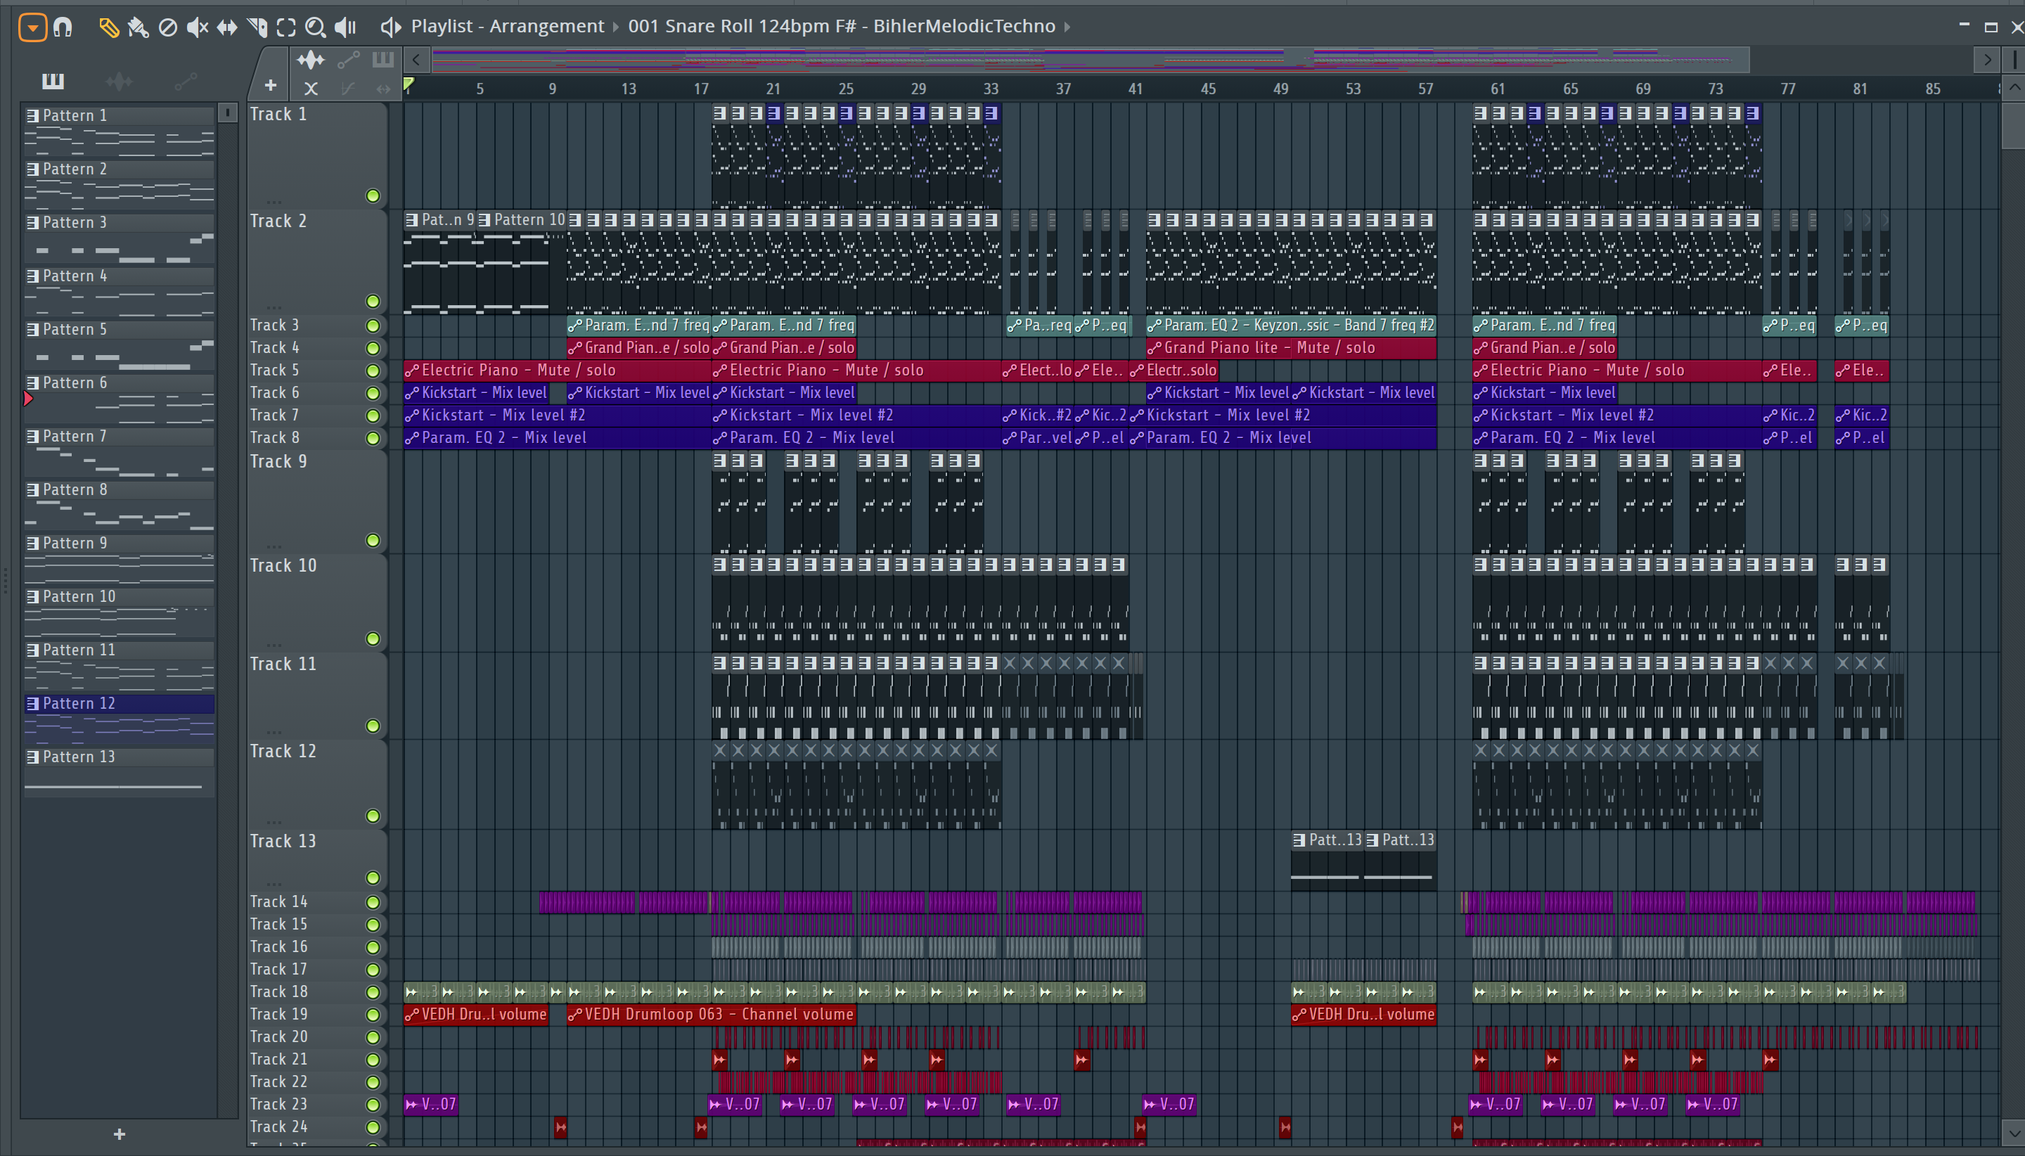Select the Delete tool
Screen dimensions: 2025x1156
[167, 28]
